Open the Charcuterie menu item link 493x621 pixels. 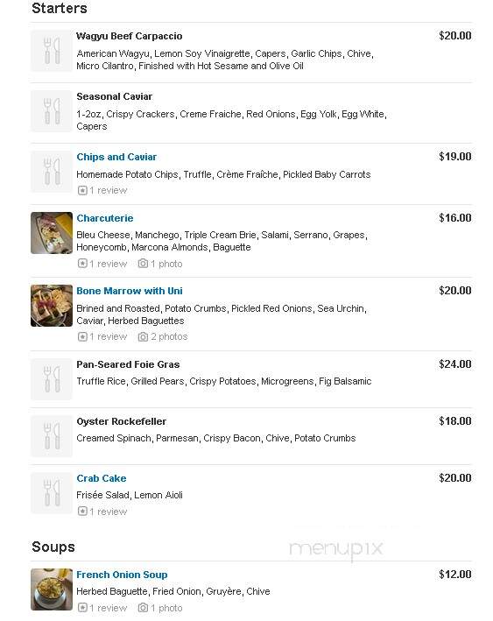(105, 218)
